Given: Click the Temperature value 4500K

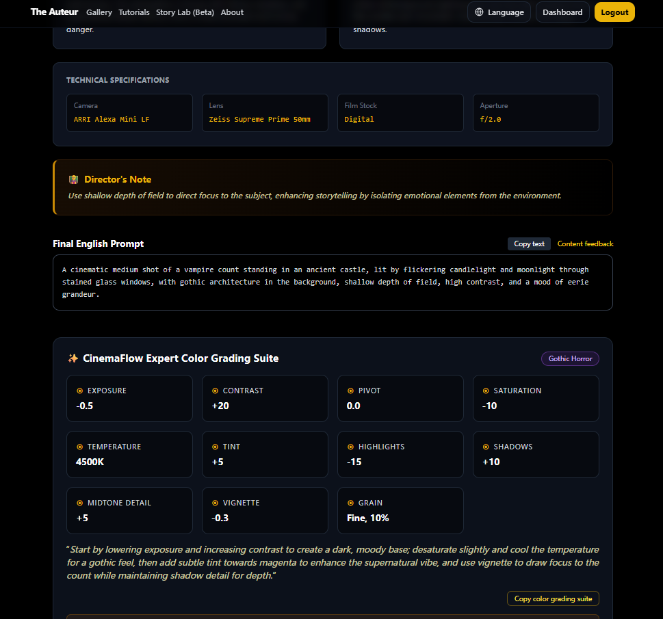Looking at the screenshot, I should coord(90,462).
